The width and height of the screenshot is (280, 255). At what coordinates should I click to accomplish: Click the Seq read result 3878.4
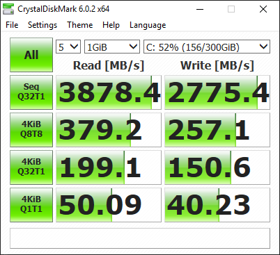point(109,92)
